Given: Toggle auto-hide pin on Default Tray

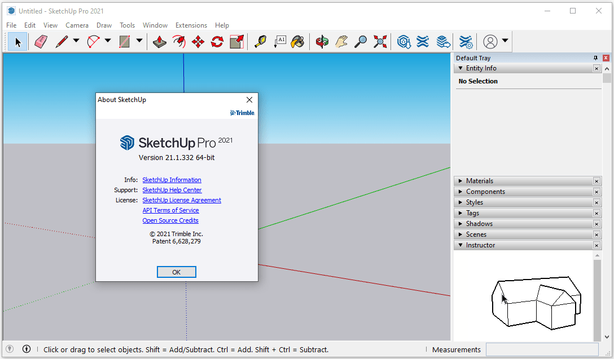Looking at the screenshot, I should 595,58.
